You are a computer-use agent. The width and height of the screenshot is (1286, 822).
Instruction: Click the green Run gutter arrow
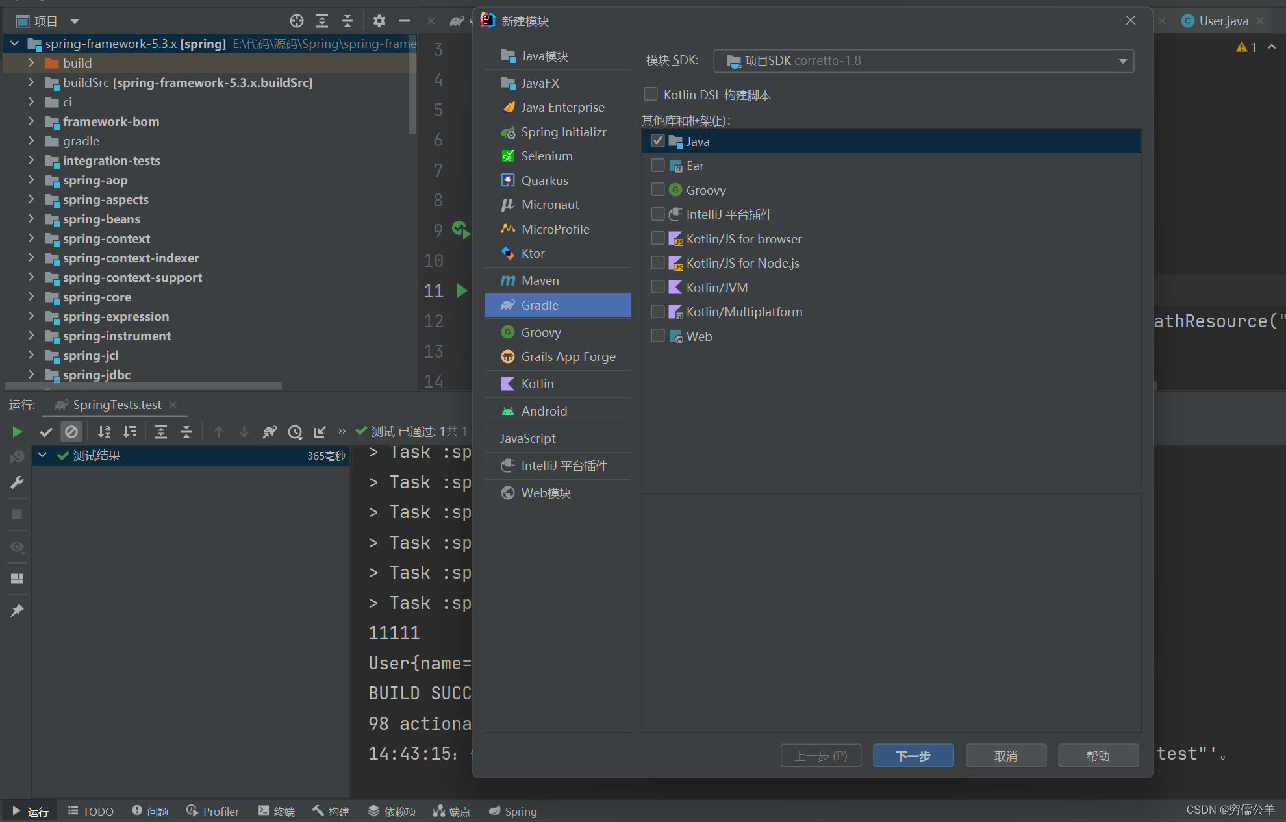(462, 290)
